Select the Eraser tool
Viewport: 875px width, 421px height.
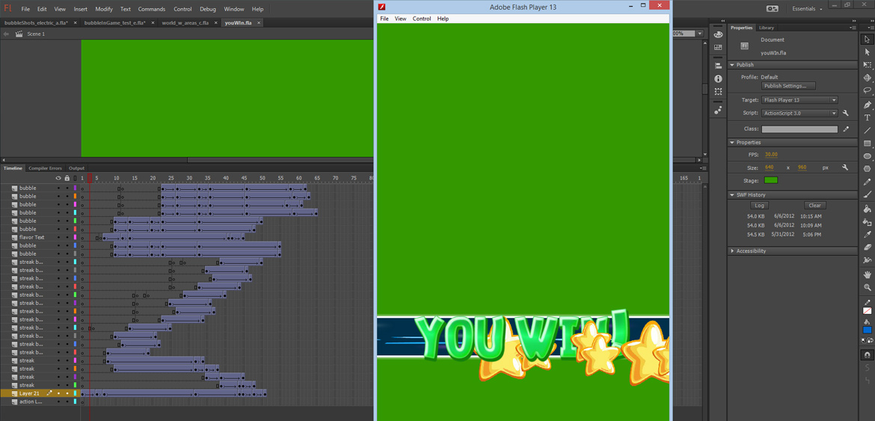[867, 248]
